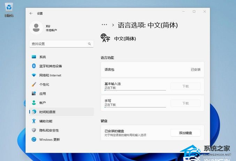Click the 添加键盘 button
The width and height of the screenshot is (236, 161).
(x=185, y=133)
